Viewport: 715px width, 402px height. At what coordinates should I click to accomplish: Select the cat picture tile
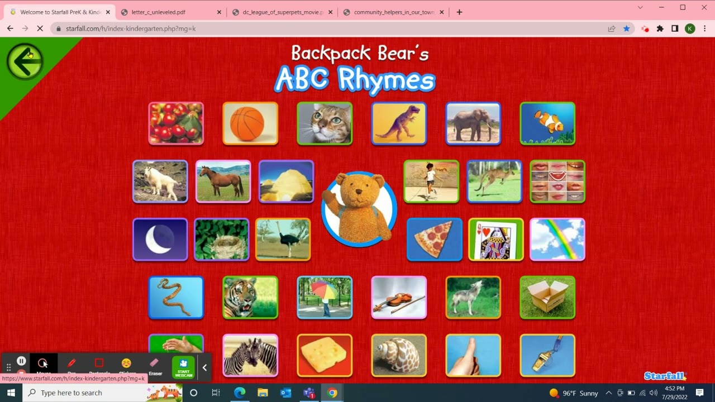pyautogui.click(x=325, y=123)
